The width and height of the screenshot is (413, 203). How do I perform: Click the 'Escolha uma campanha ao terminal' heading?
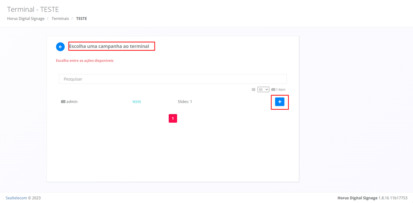point(109,46)
